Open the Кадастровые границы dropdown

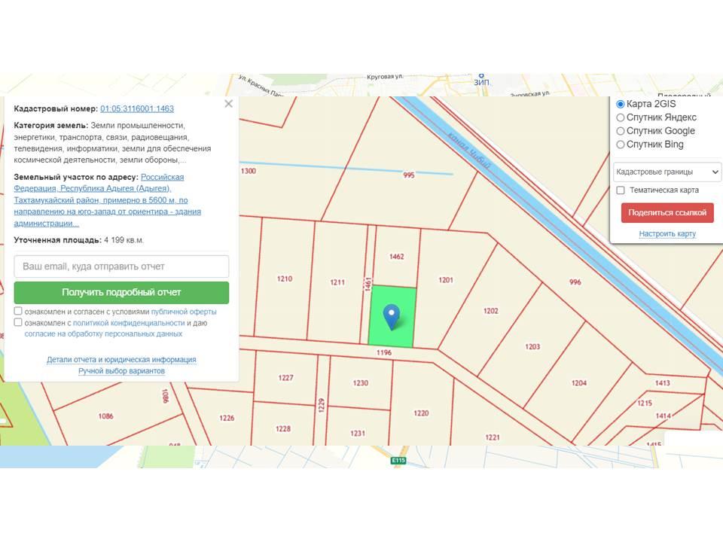(x=667, y=172)
